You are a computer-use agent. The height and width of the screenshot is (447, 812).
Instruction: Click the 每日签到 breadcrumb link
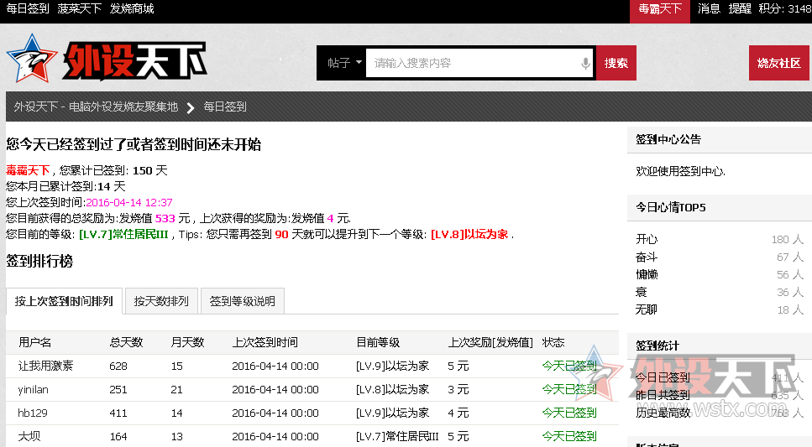[x=225, y=107]
